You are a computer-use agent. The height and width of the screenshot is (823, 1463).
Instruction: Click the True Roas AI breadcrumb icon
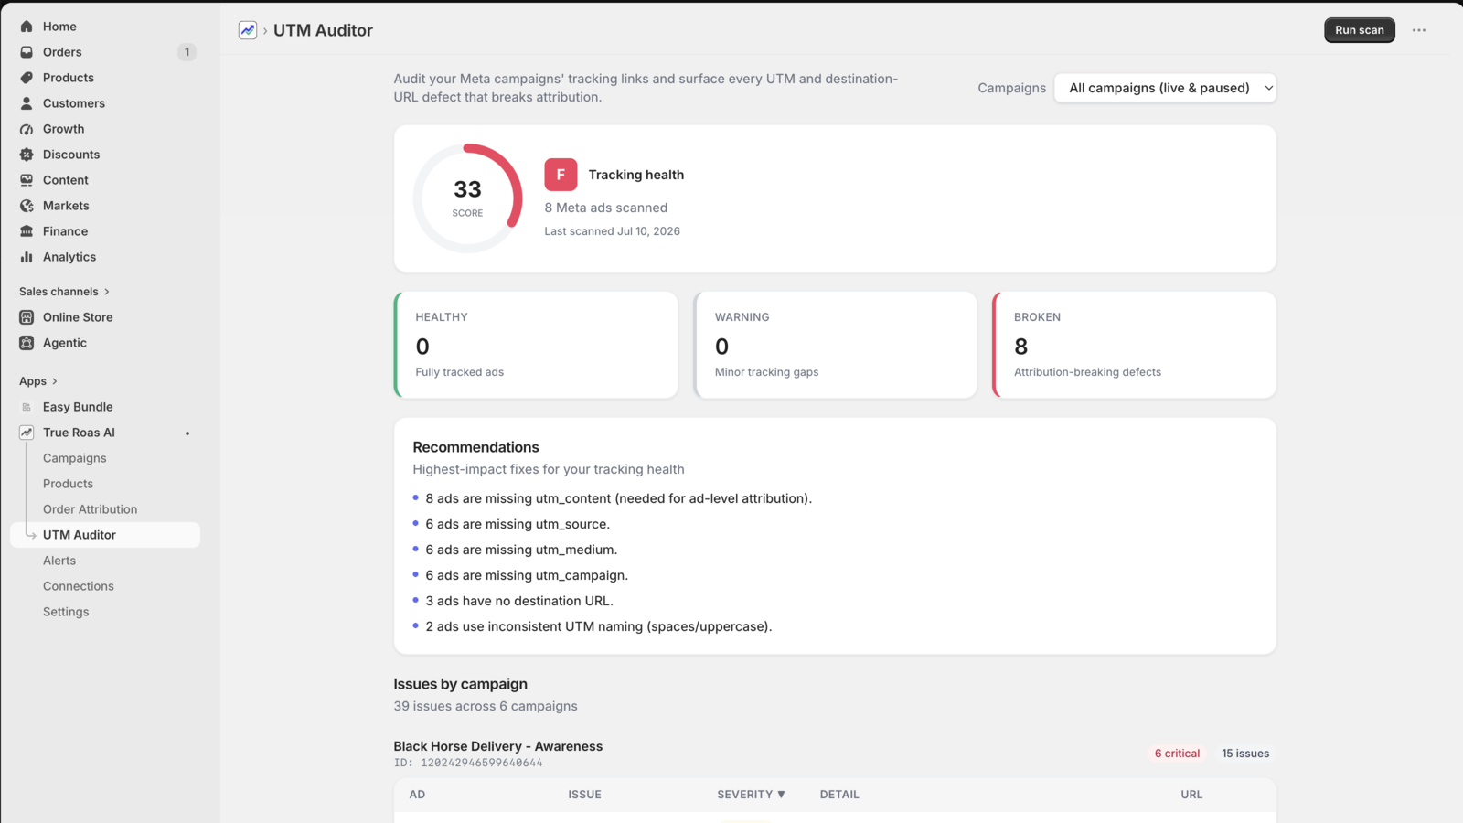point(248,30)
